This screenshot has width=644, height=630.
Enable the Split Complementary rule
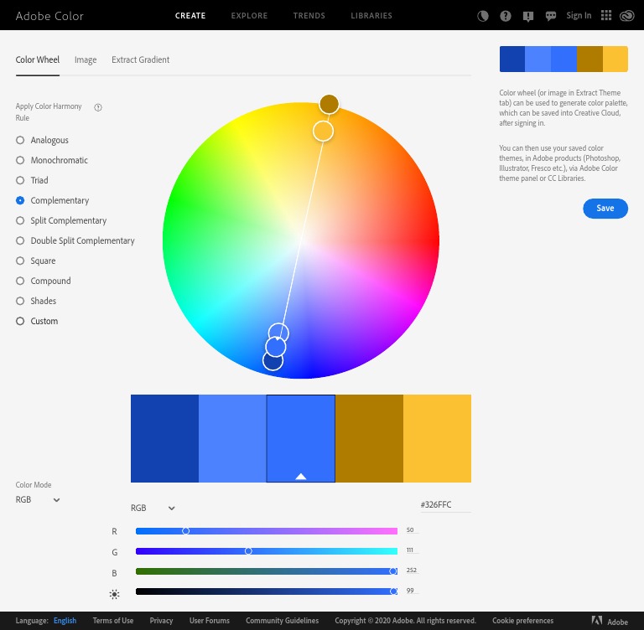pos(20,220)
